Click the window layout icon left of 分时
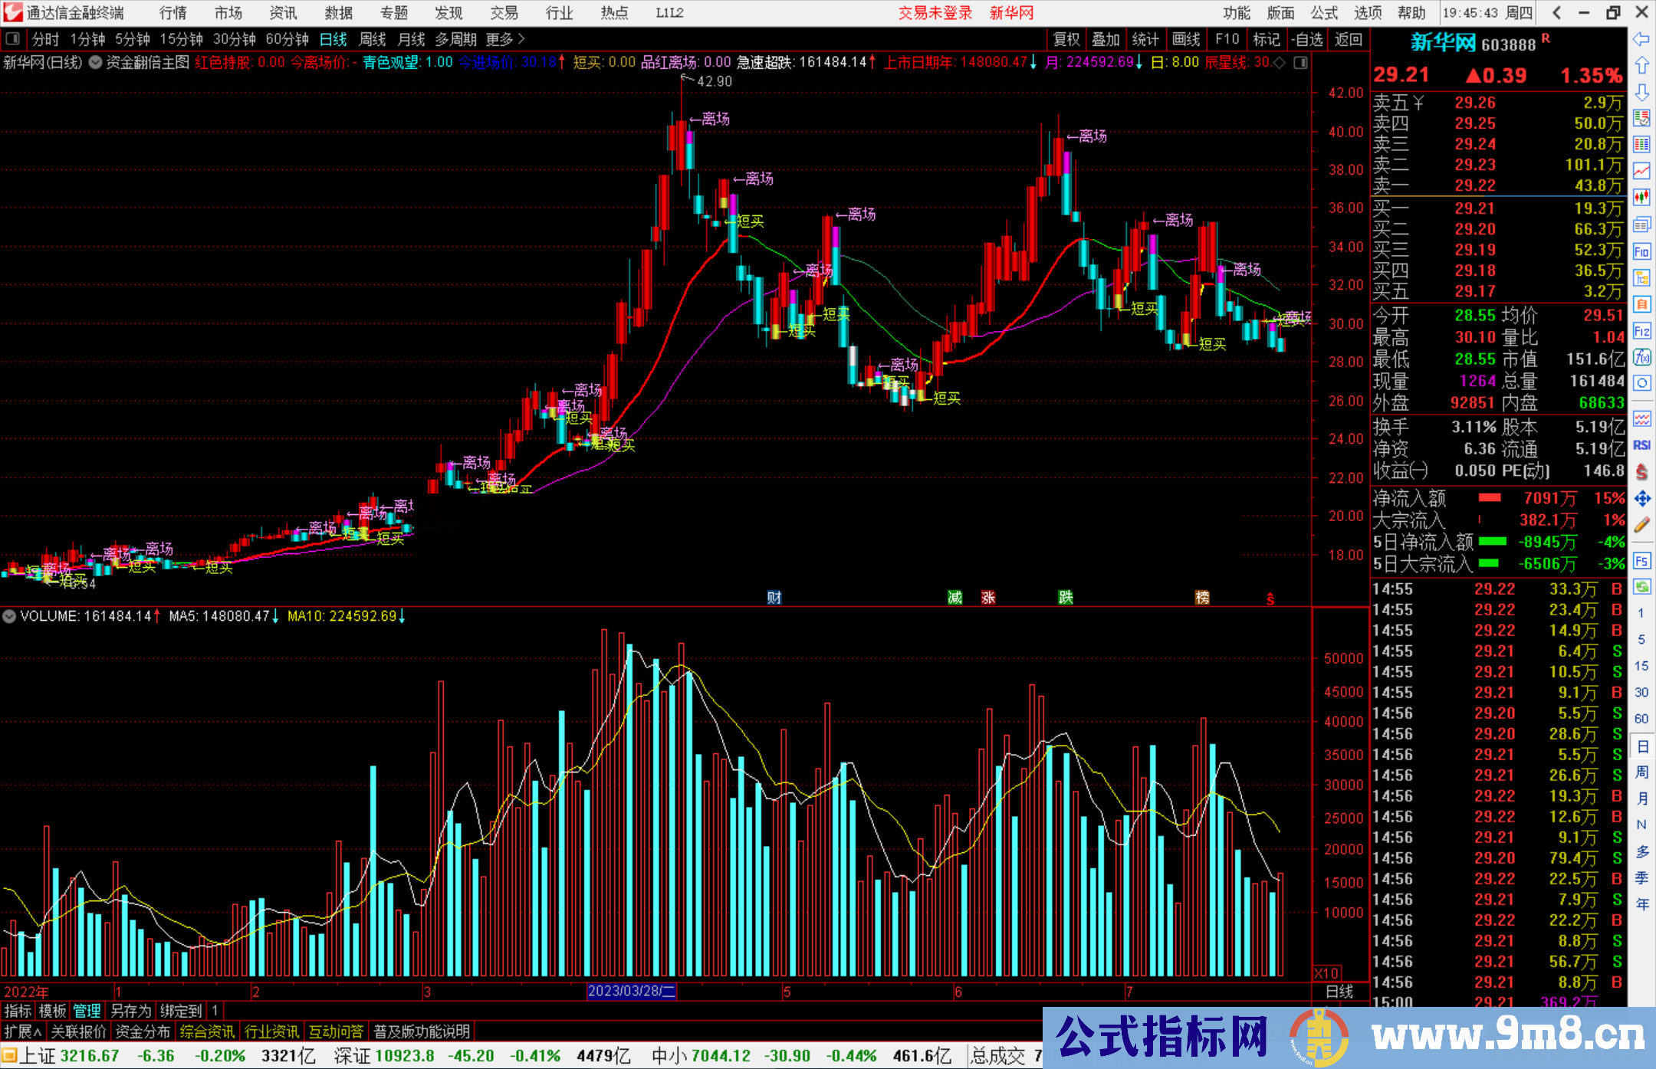 pos(12,38)
